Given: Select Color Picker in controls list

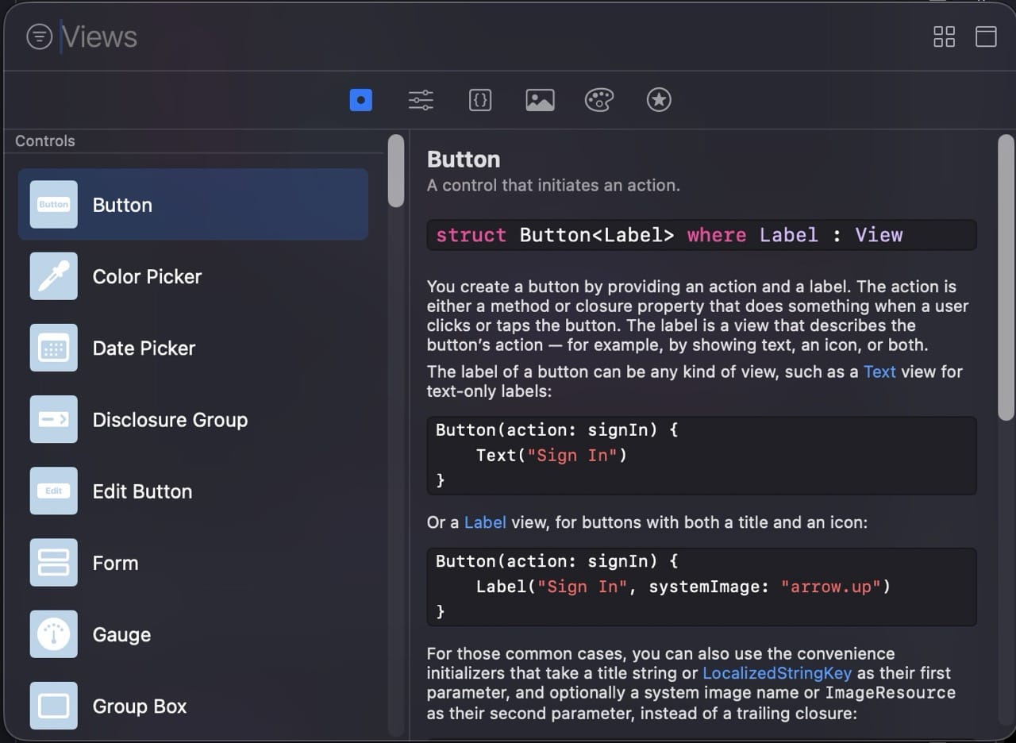Looking at the screenshot, I should coord(193,276).
